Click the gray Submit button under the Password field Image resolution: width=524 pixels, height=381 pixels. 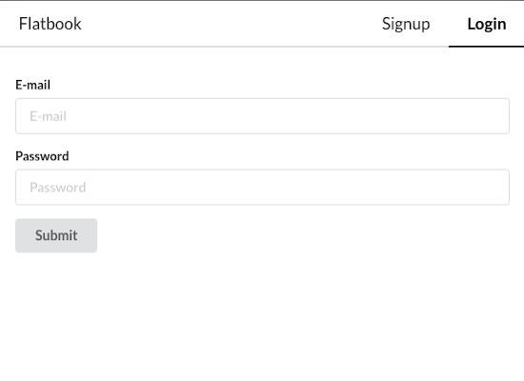[56, 235]
